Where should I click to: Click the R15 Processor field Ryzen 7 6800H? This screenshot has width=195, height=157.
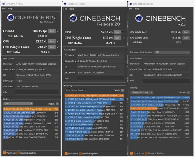coord(37,64)
